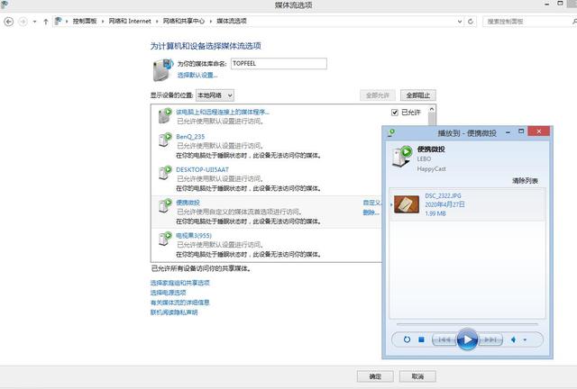The height and width of the screenshot is (389, 577).
Task: Cancel the dialog with 取消
Action: point(417,376)
